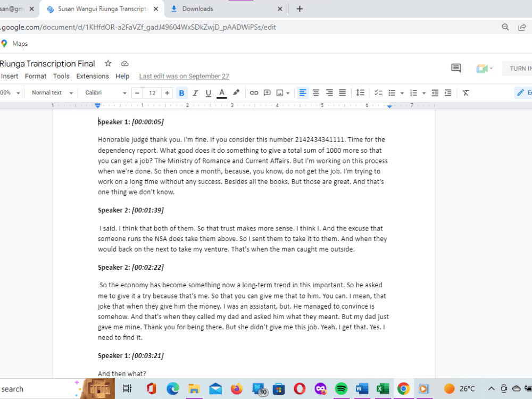Viewport: 532px width, 399px height.
Task: Toggle underline formatting
Action: (x=209, y=93)
